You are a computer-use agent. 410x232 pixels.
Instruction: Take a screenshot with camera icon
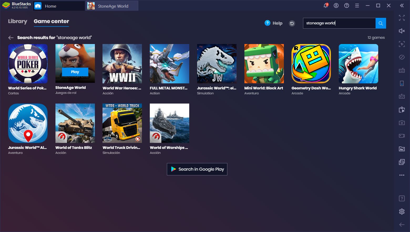coord(402,123)
